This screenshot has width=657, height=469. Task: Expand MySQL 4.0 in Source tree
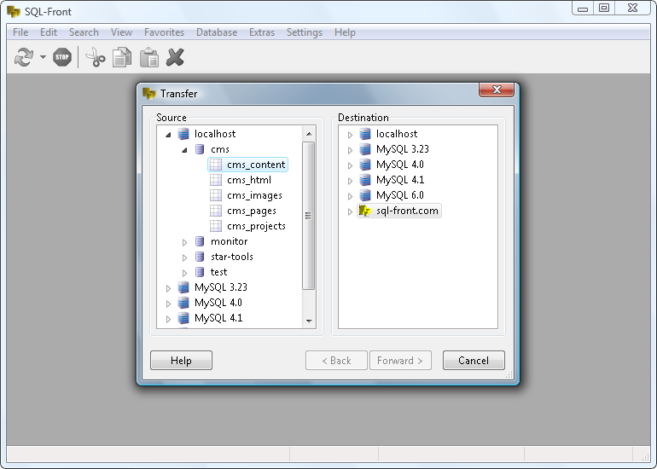pyautogui.click(x=168, y=304)
